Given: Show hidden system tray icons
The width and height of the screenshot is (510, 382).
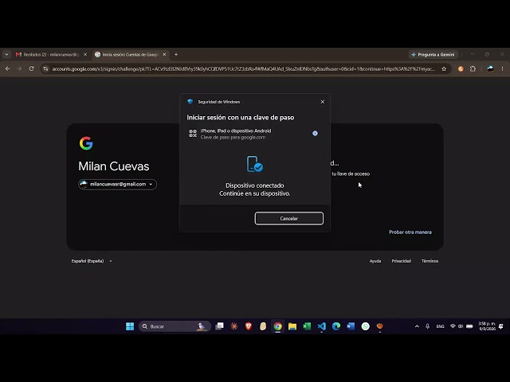Looking at the screenshot, I should (417, 326).
